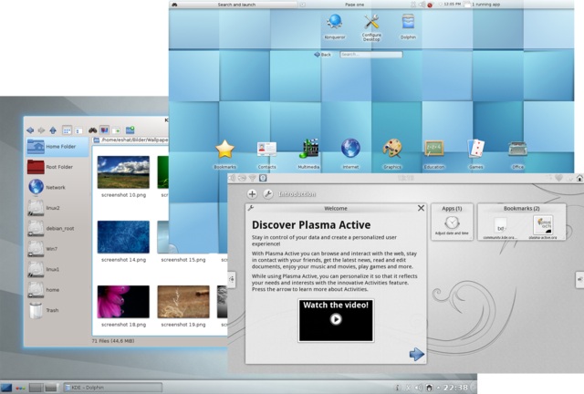This screenshot has width=584, height=394.
Task: Close the Welcome panel
Action: [421, 208]
